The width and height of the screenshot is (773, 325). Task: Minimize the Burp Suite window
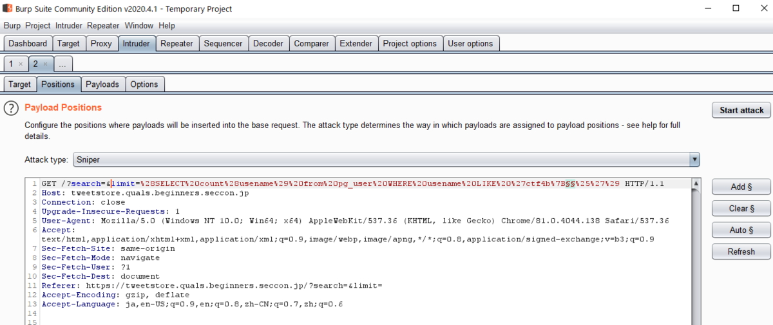[x=707, y=8]
